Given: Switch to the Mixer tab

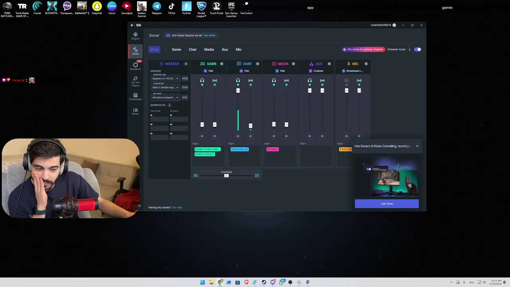Looking at the screenshot, I should pyautogui.click(x=154, y=49).
